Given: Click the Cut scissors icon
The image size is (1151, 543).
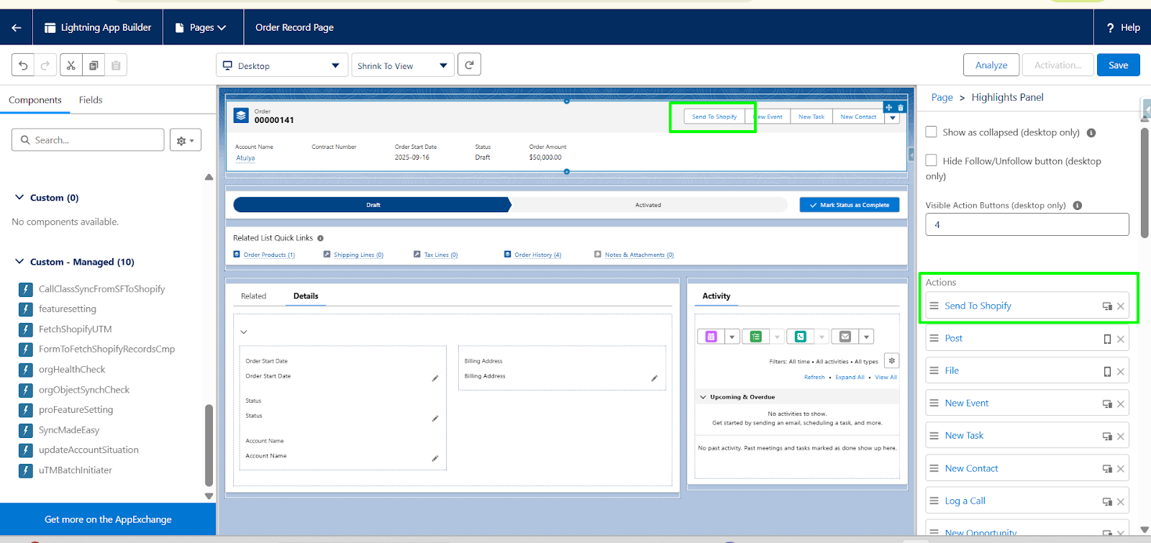Looking at the screenshot, I should (x=70, y=65).
